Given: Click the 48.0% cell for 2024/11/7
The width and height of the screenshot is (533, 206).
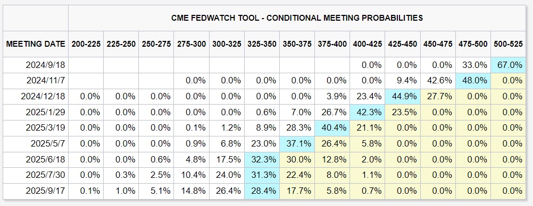Looking at the screenshot, I should tap(473, 81).
